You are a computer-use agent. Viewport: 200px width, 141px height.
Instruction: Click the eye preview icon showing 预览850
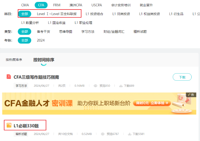point(95,86)
